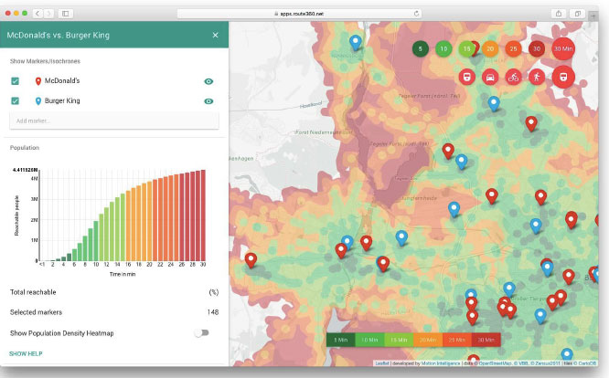Enable the Show Population Density Heatmap switch
609x378 pixels.
[200, 332]
